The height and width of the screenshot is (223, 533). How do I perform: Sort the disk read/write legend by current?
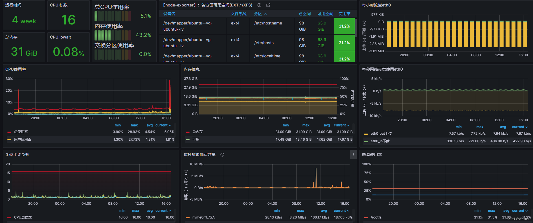[x=341, y=211]
